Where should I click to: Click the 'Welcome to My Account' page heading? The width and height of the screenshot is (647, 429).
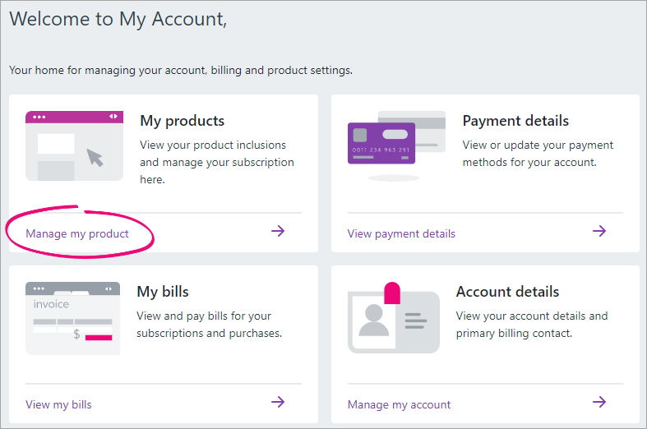click(x=118, y=20)
